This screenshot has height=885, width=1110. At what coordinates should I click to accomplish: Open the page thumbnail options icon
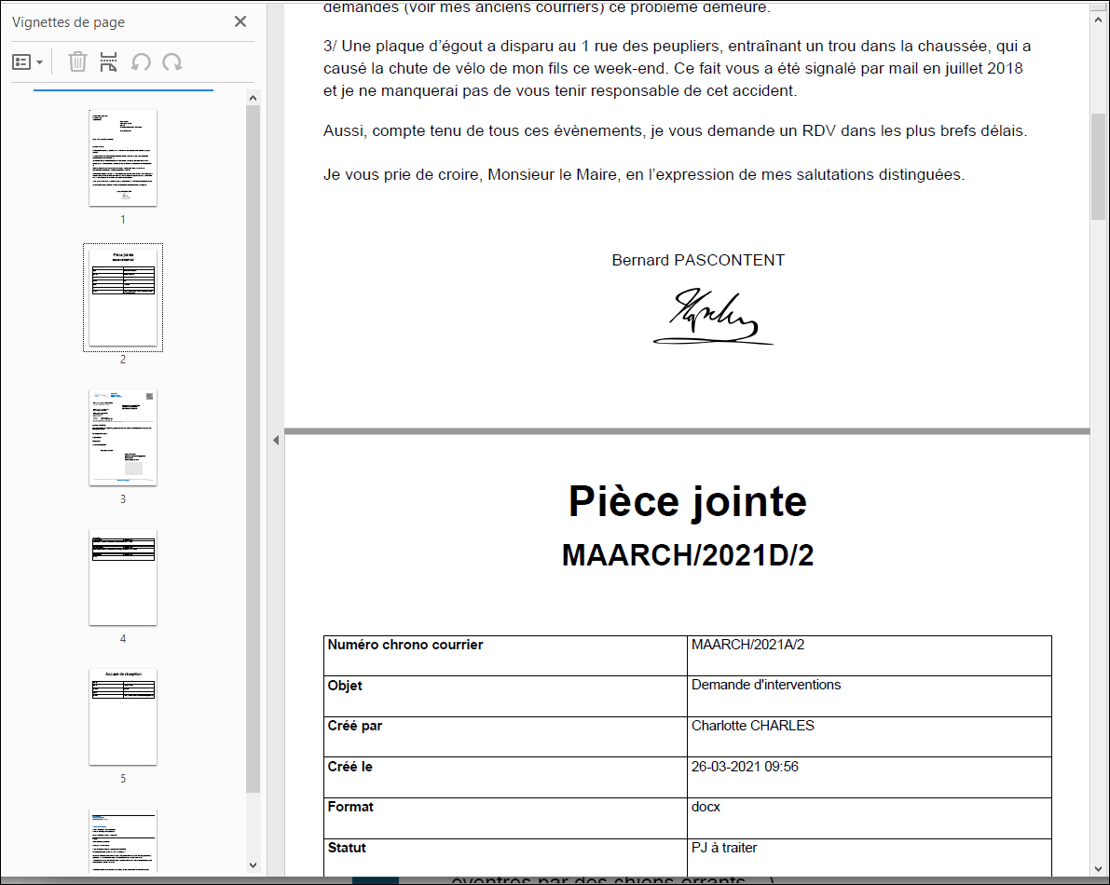coord(22,61)
